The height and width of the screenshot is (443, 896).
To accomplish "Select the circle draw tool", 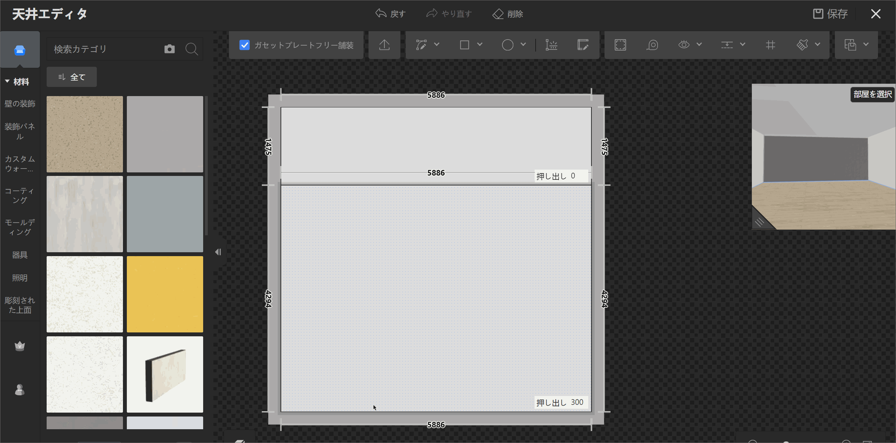I will tap(508, 45).
